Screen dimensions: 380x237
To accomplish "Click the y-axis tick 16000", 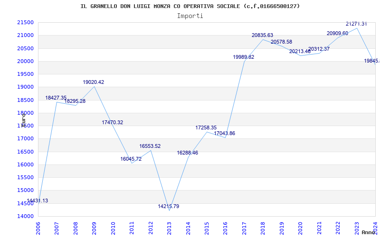I will click(x=25, y=164).
